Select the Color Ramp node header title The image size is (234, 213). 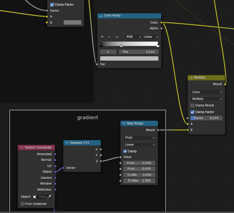point(112,16)
